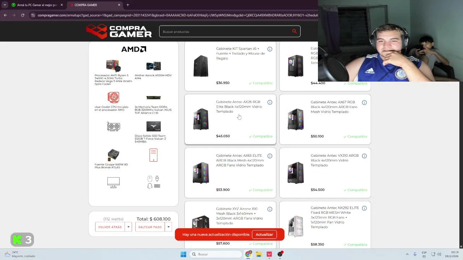Select the monitor icon step

(113, 182)
